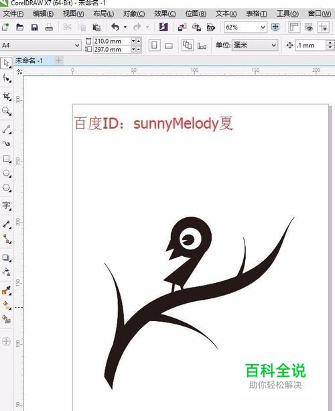
Task: Open the A4 page size dropdown
Action: [x=77, y=46]
